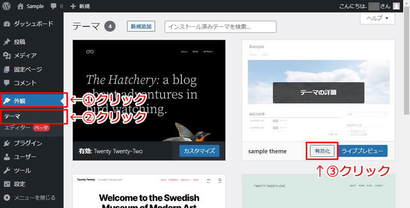Image resolution: width=410 pixels, height=208 pixels.
Task: Select テーマ submenu item
Action: pyautogui.click(x=12, y=117)
